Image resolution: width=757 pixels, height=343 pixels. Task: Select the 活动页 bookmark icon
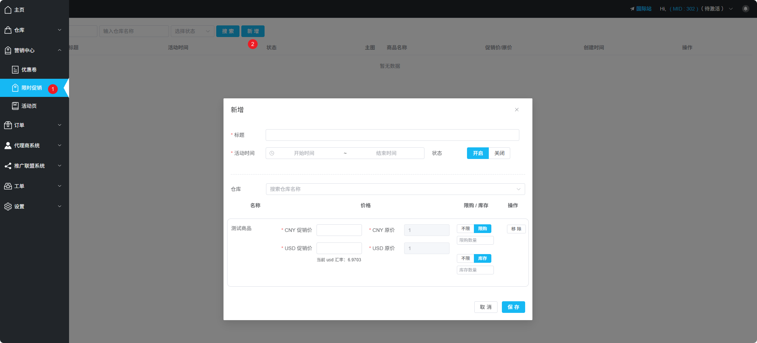(x=15, y=106)
